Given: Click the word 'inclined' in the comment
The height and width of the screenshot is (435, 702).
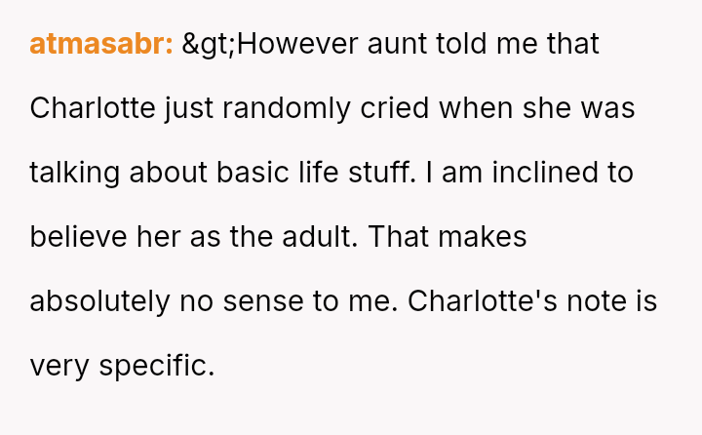Looking at the screenshot, I should 545,173.
